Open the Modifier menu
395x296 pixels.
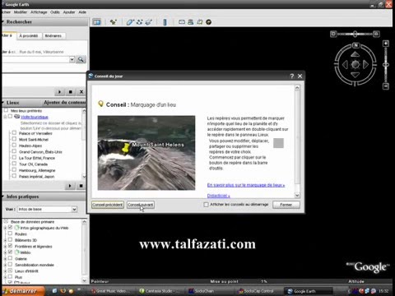click(21, 12)
